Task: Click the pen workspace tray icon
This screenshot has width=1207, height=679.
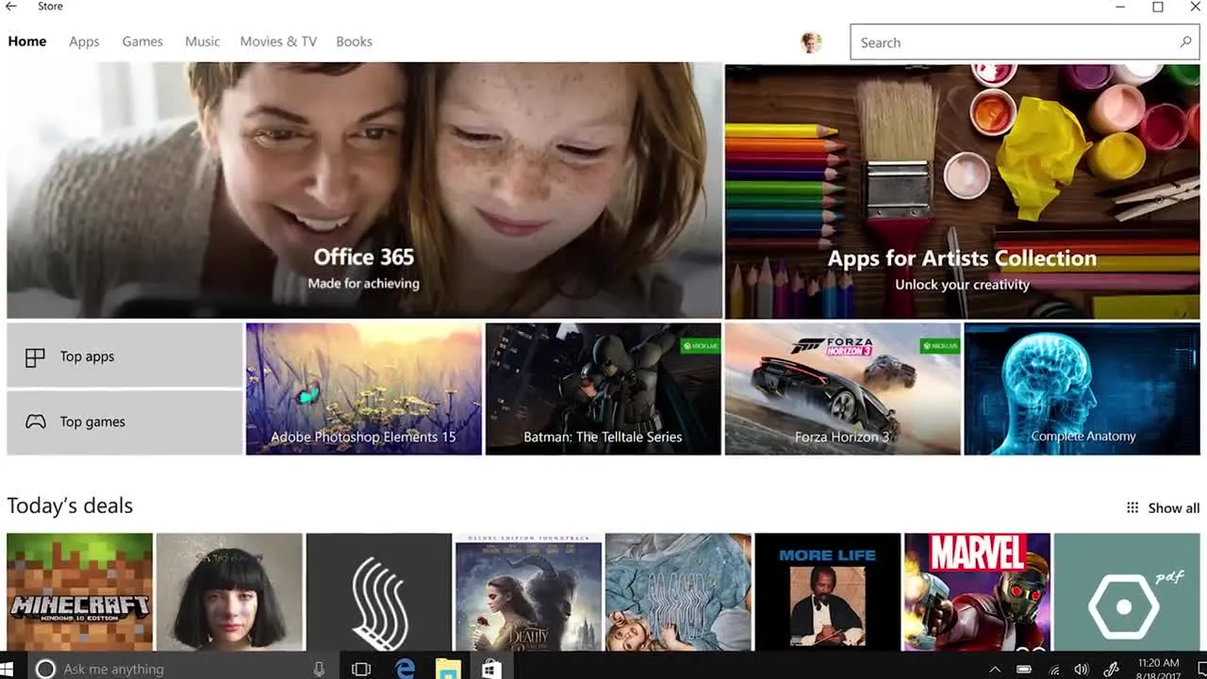Action: [x=1112, y=670]
